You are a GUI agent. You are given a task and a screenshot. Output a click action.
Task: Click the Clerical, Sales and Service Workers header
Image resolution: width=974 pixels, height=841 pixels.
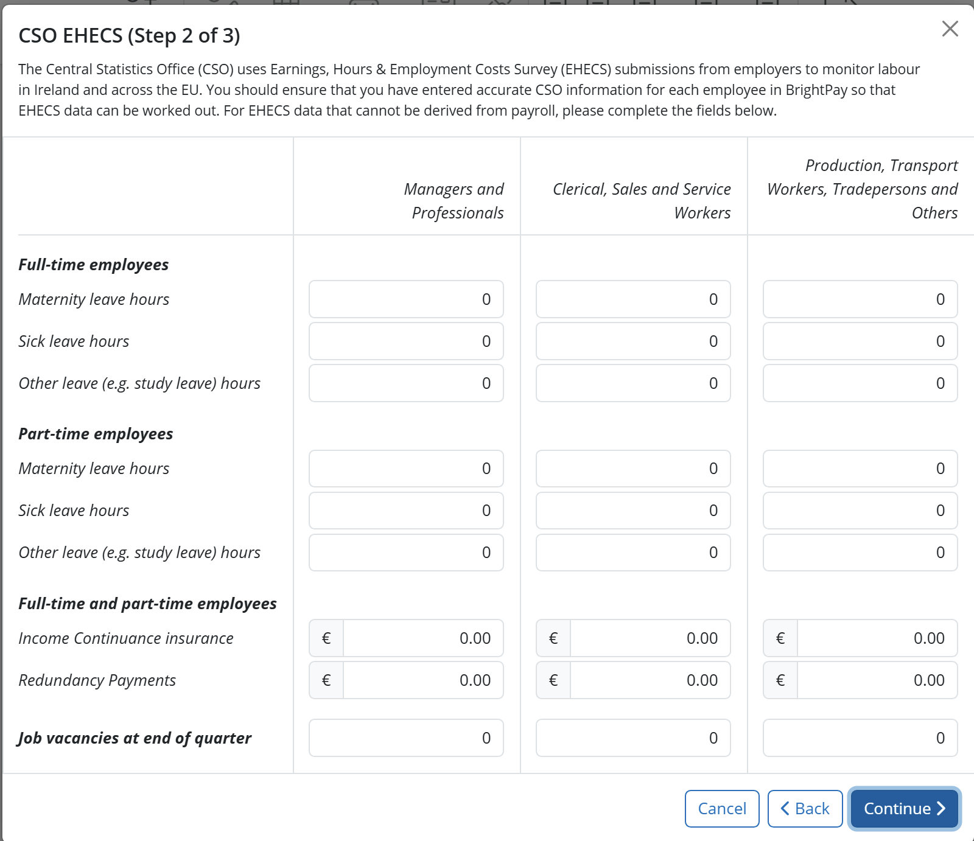pos(642,201)
